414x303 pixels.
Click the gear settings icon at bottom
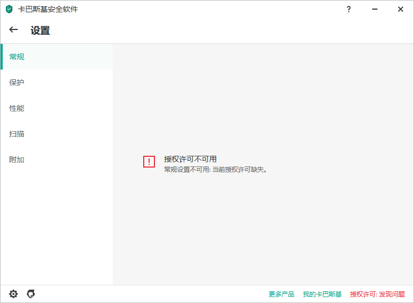(13, 294)
